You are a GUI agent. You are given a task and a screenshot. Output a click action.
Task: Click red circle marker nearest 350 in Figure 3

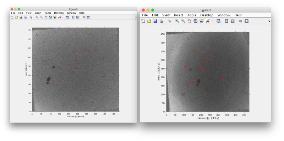click(x=194, y=51)
